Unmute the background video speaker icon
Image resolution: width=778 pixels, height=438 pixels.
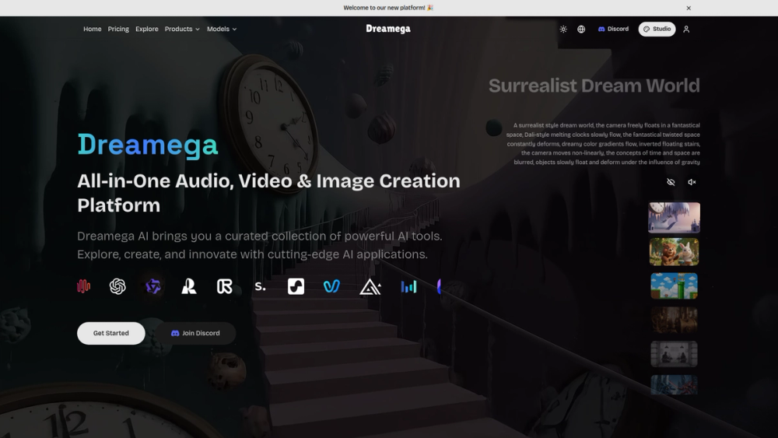692,182
